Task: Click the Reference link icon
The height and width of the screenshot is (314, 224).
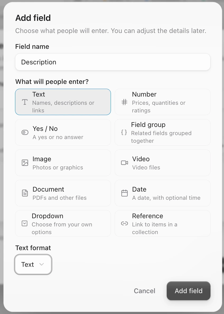Action: pyautogui.click(x=124, y=223)
